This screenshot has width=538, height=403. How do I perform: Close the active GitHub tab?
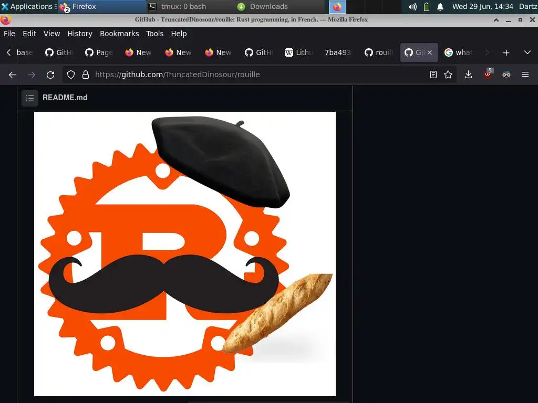coord(430,52)
